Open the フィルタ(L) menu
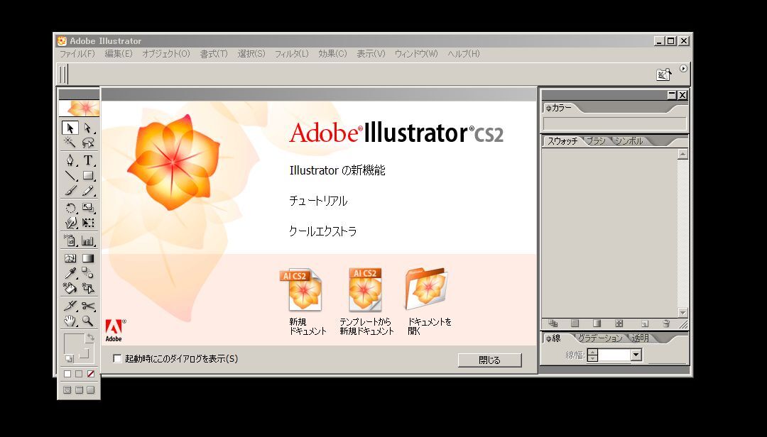 coord(292,54)
